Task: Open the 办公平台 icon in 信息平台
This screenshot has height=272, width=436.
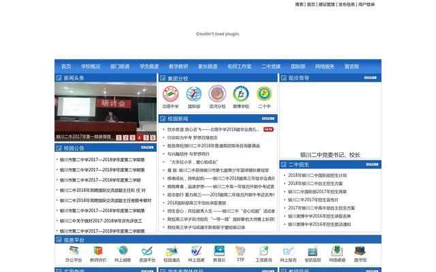Action: [x=74, y=252]
